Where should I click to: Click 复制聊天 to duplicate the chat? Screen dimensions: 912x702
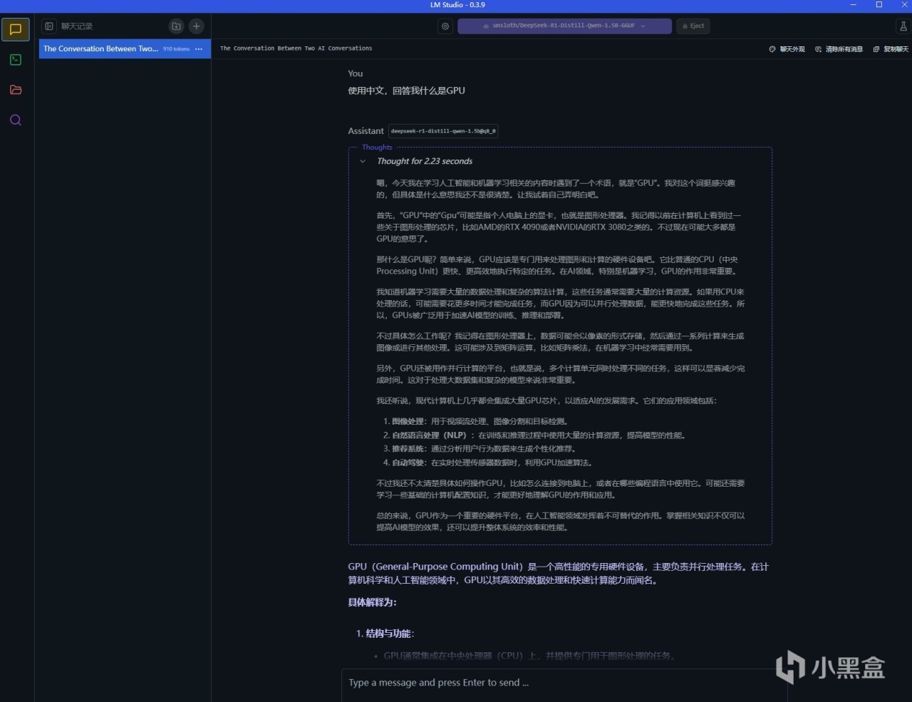pyautogui.click(x=891, y=49)
